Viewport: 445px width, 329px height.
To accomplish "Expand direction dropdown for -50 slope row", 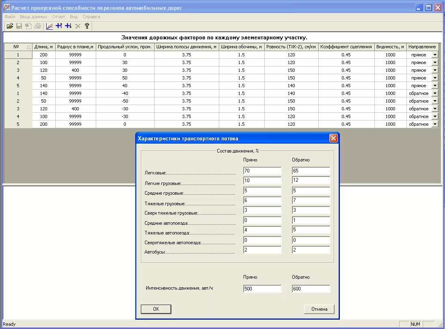I will [x=435, y=101].
